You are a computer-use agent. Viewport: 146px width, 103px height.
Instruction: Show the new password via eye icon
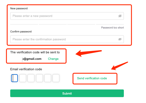120,16
